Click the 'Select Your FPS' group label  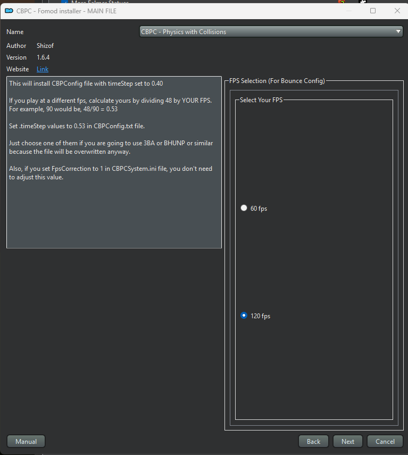pos(261,100)
